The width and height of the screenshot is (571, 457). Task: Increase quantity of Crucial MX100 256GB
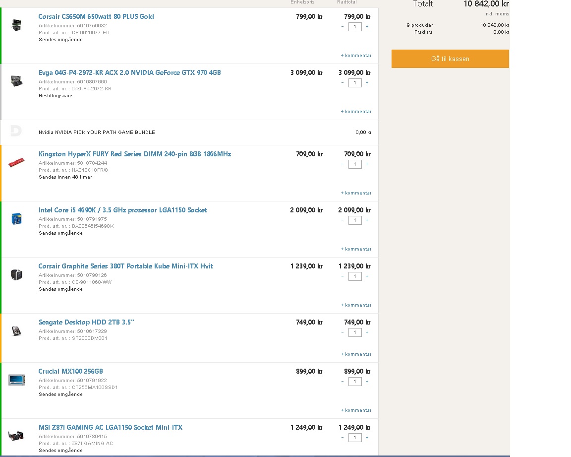(x=367, y=382)
